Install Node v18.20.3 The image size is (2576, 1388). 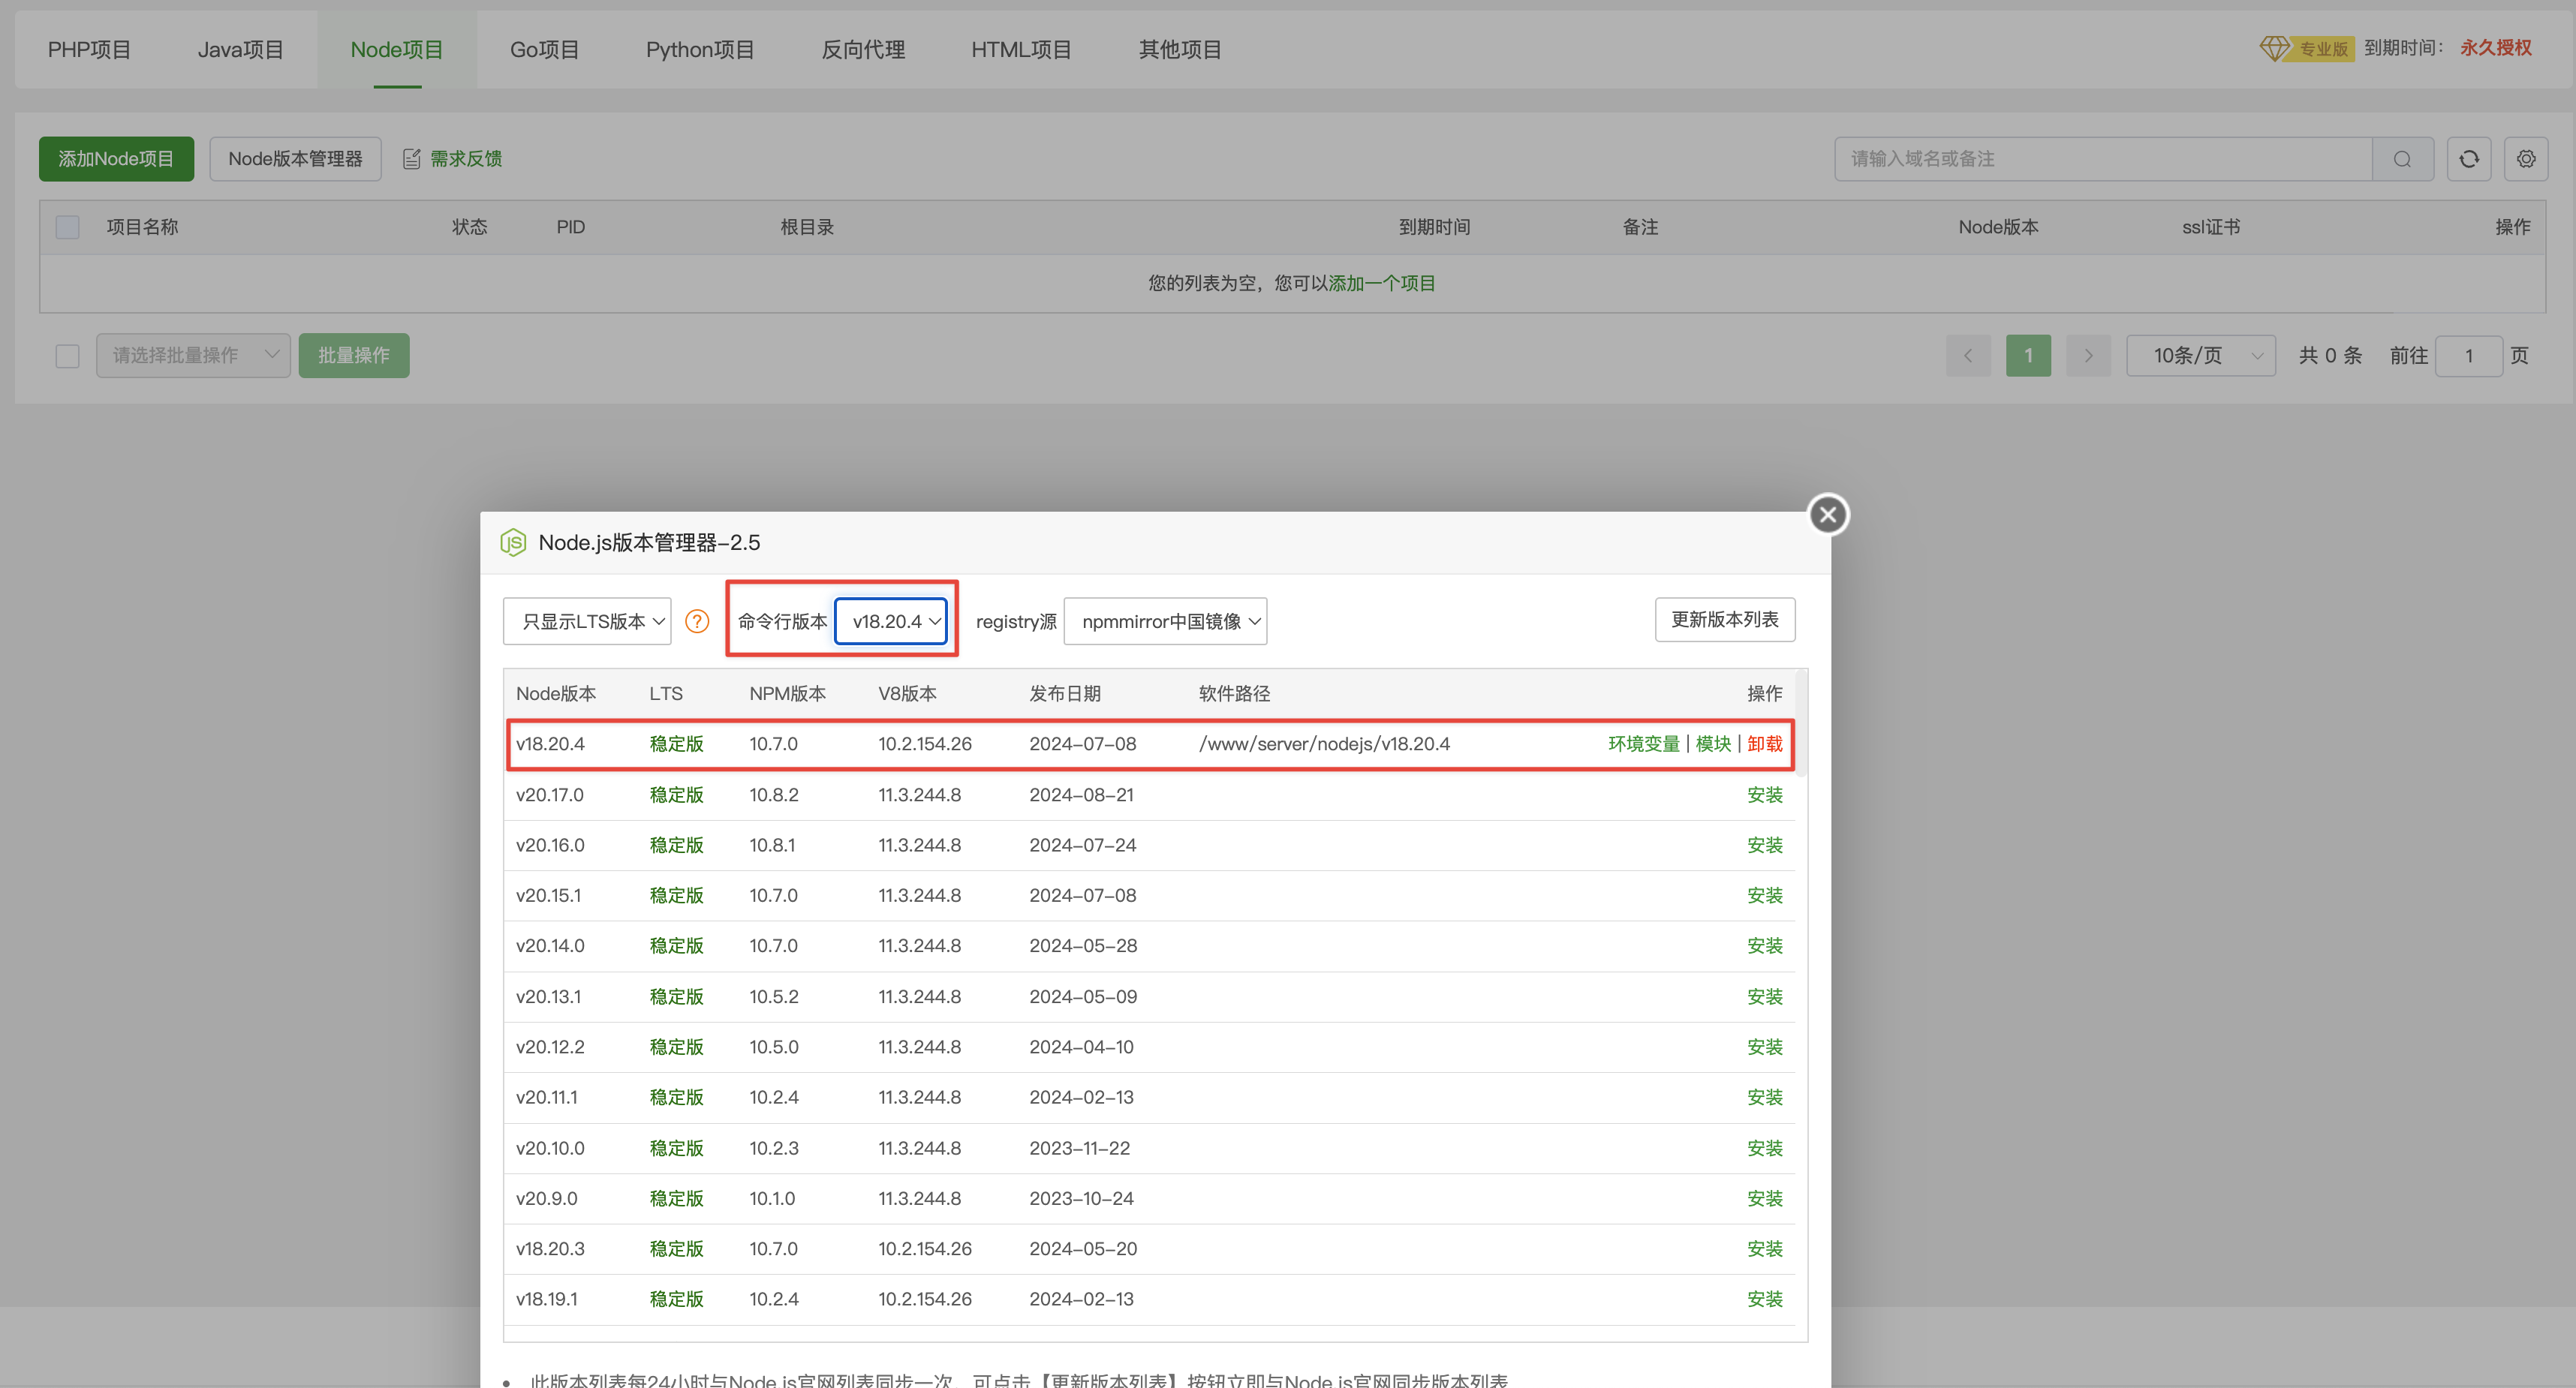[1765, 1249]
